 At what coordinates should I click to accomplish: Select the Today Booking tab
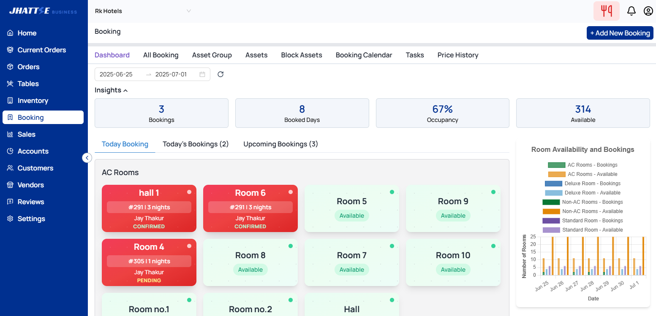point(125,144)
